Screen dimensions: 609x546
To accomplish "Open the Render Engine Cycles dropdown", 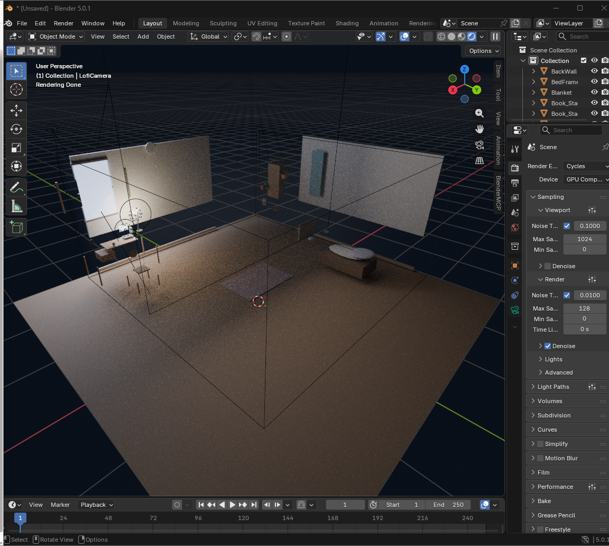I will coord(585,166).
